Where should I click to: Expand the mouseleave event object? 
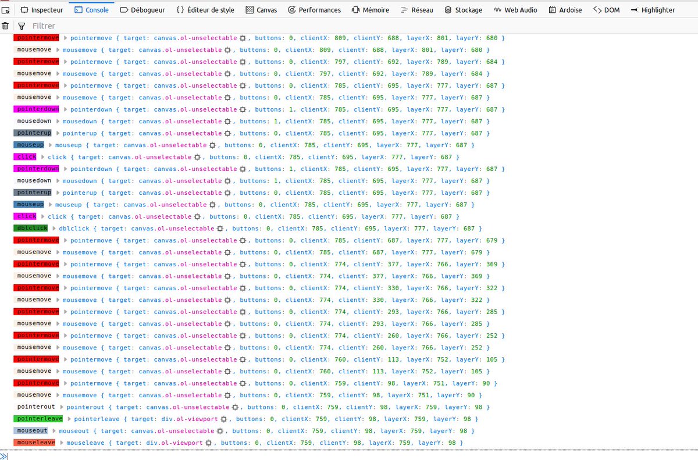(62, 443)
